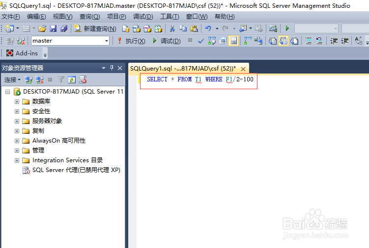Click the XMLA query icon

coord(158,28)
